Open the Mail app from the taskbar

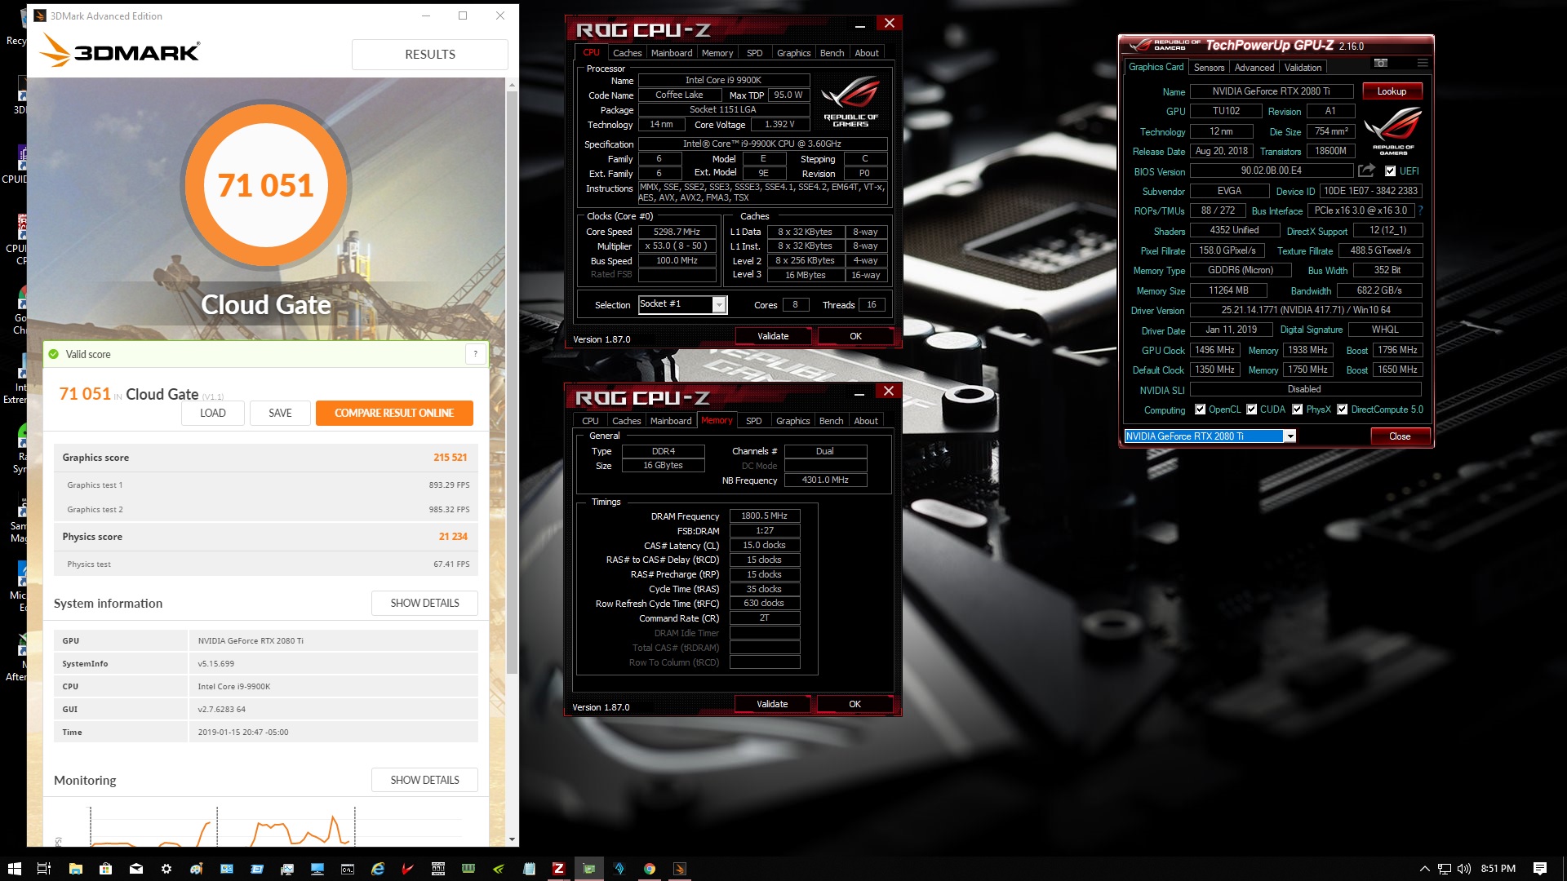135,869
